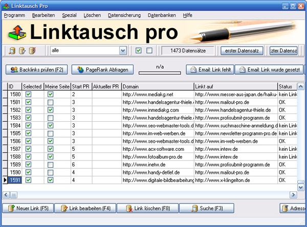The image size is (307, 227).
Task: Click the second database icon in toolbar
Action: [x=22, y=51]
